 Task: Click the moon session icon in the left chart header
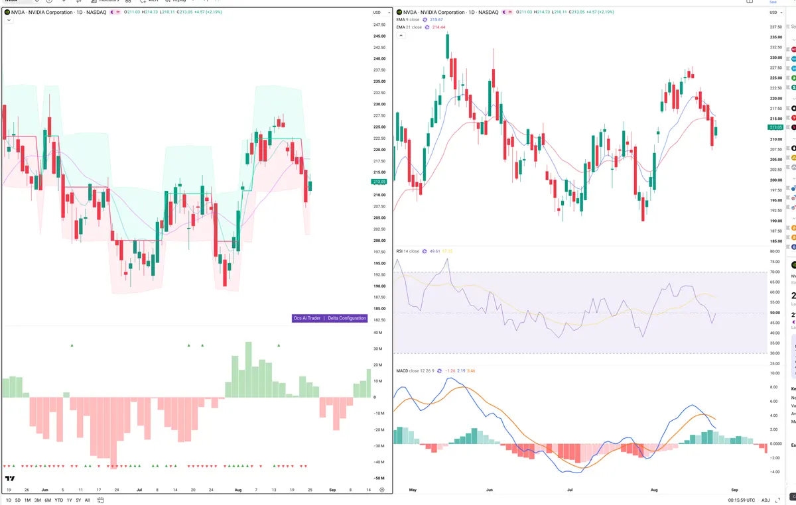coord(112,12)
